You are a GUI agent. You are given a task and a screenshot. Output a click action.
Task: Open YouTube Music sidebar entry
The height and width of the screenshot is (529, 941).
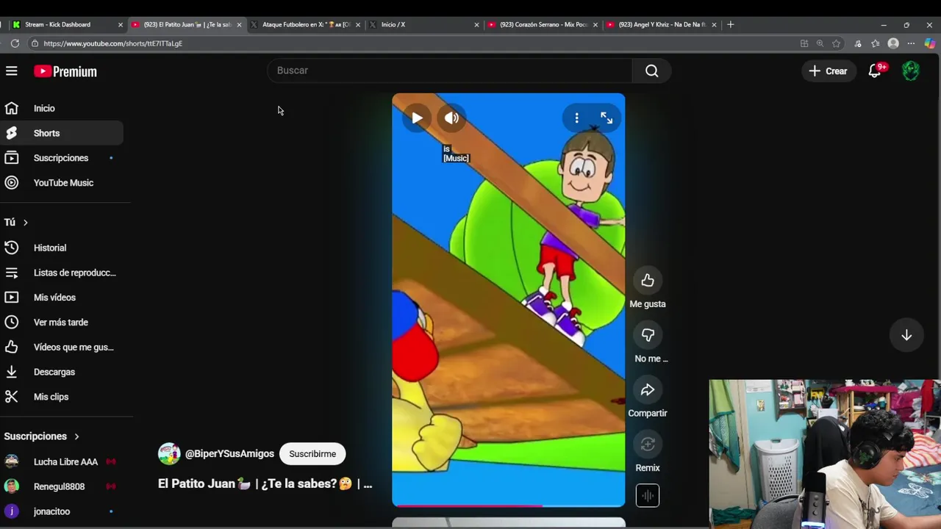(x=62, y=183)
